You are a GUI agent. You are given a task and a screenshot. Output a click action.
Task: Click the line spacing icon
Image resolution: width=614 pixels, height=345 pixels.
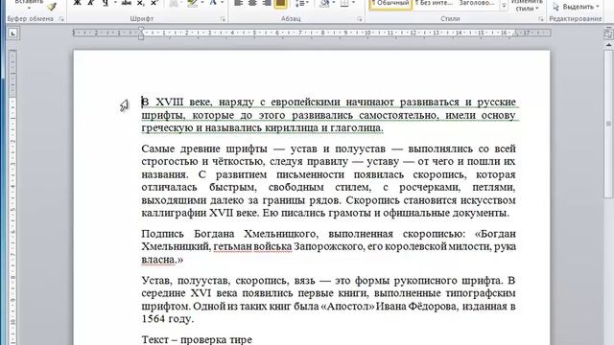click(300, 3)
